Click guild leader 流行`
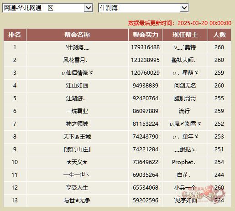The height and width of the screenshot is (211, 235). (x=185, y=111)
